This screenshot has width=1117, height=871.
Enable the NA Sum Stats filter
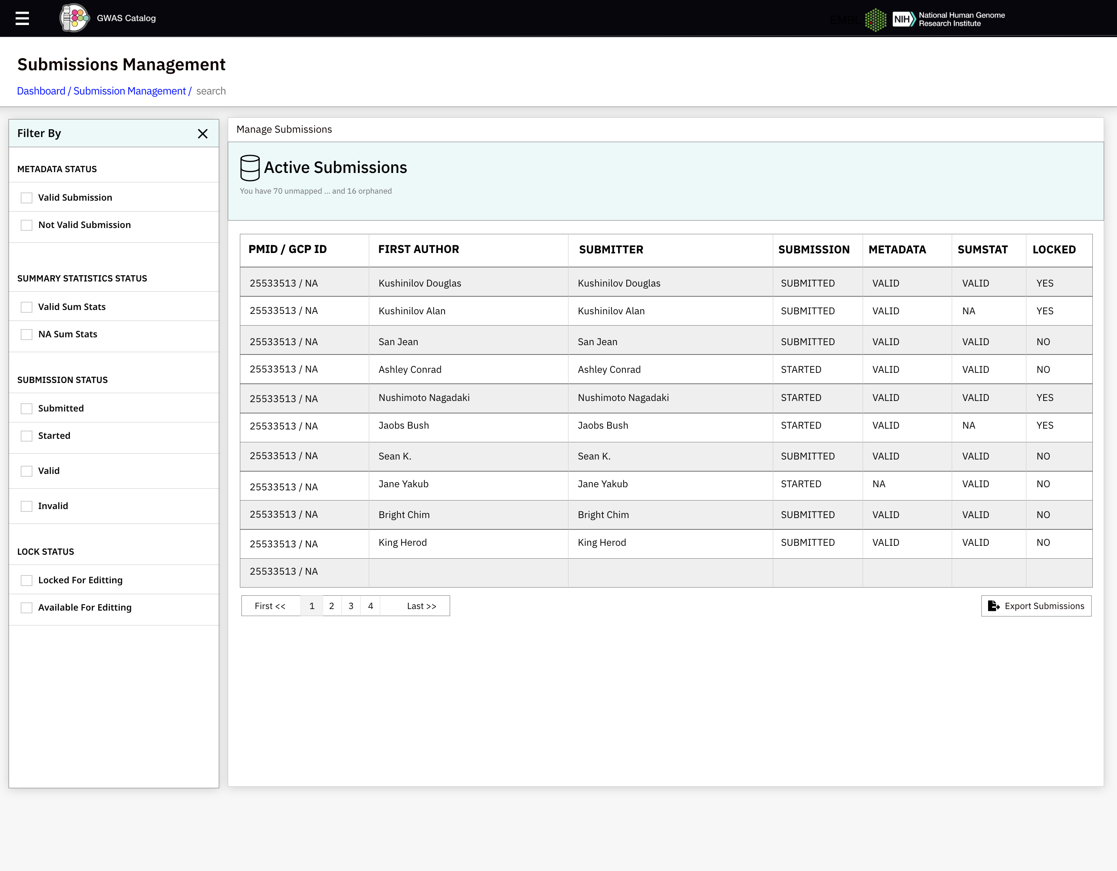coord(27,334)
